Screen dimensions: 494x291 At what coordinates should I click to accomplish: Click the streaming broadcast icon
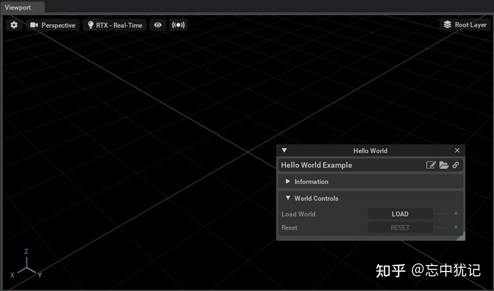tap(178, 25)
